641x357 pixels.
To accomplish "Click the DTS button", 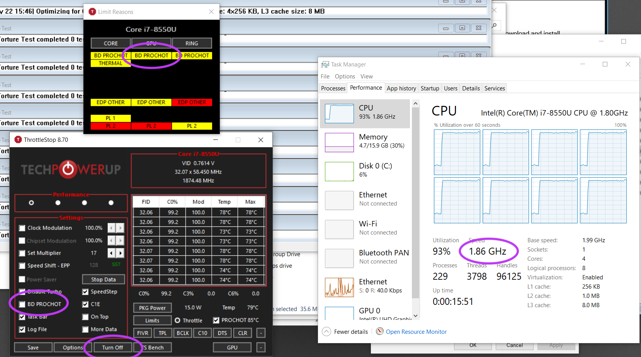I will tap(222, 333).
